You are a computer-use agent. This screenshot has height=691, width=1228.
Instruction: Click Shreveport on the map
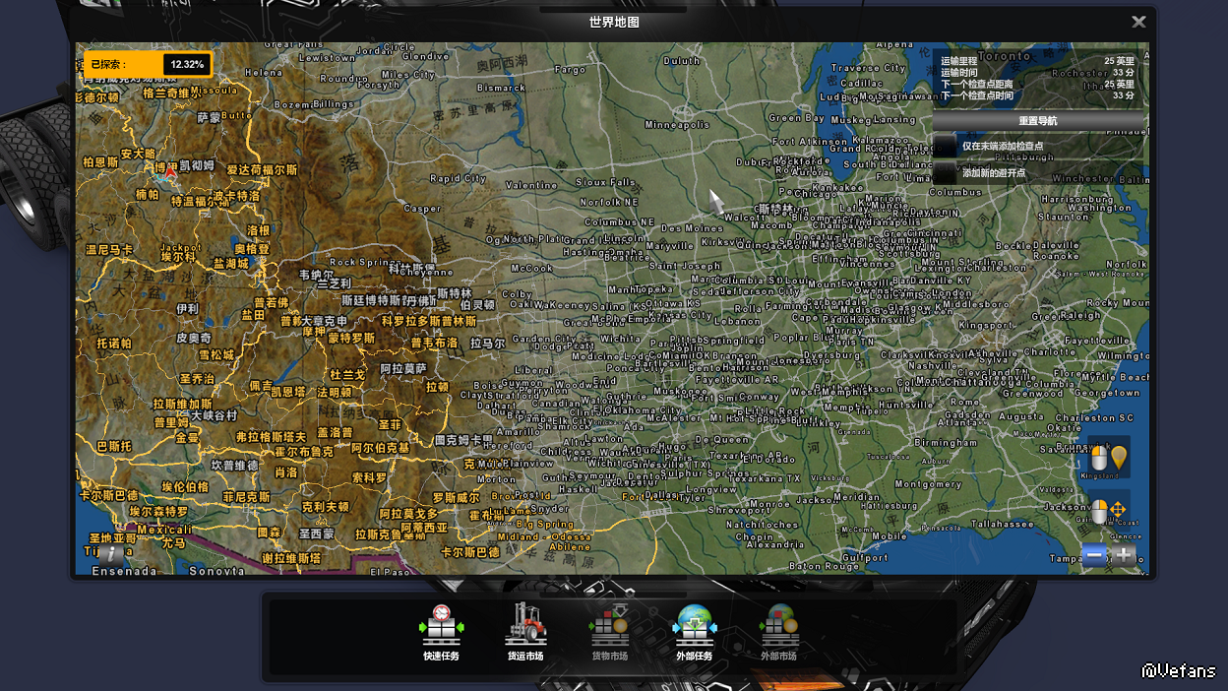click(740, 511)
